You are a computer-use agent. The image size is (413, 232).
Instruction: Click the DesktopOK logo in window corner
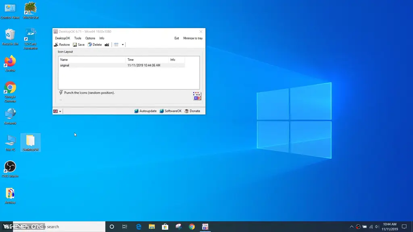click(197, 96)
